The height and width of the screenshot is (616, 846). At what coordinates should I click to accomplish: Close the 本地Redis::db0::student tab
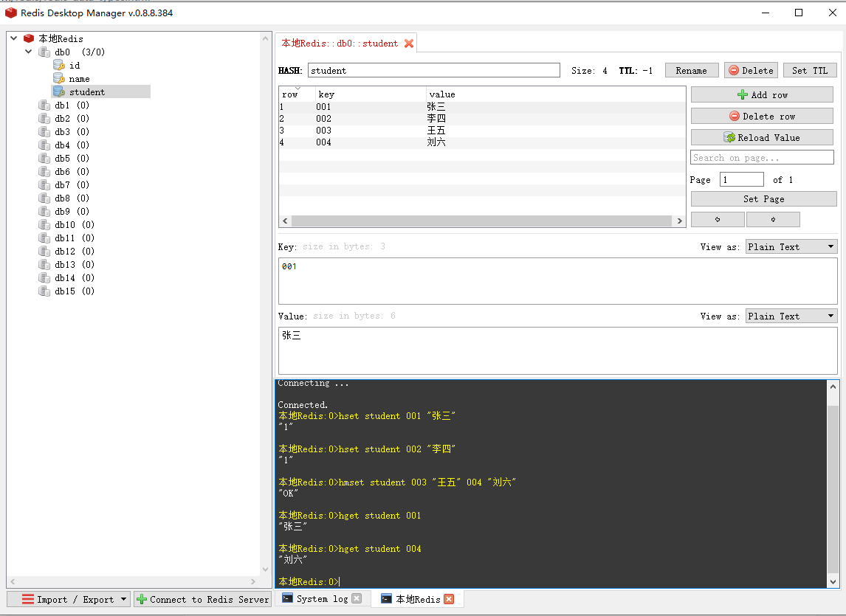(409, 43)
